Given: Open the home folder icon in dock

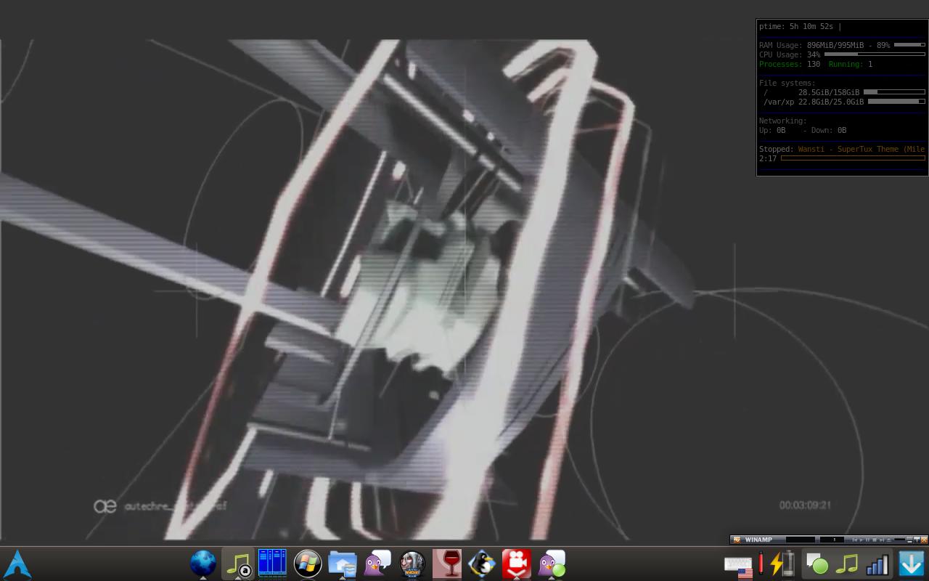Looking at the screenshot, I should [x=343, y=564].
